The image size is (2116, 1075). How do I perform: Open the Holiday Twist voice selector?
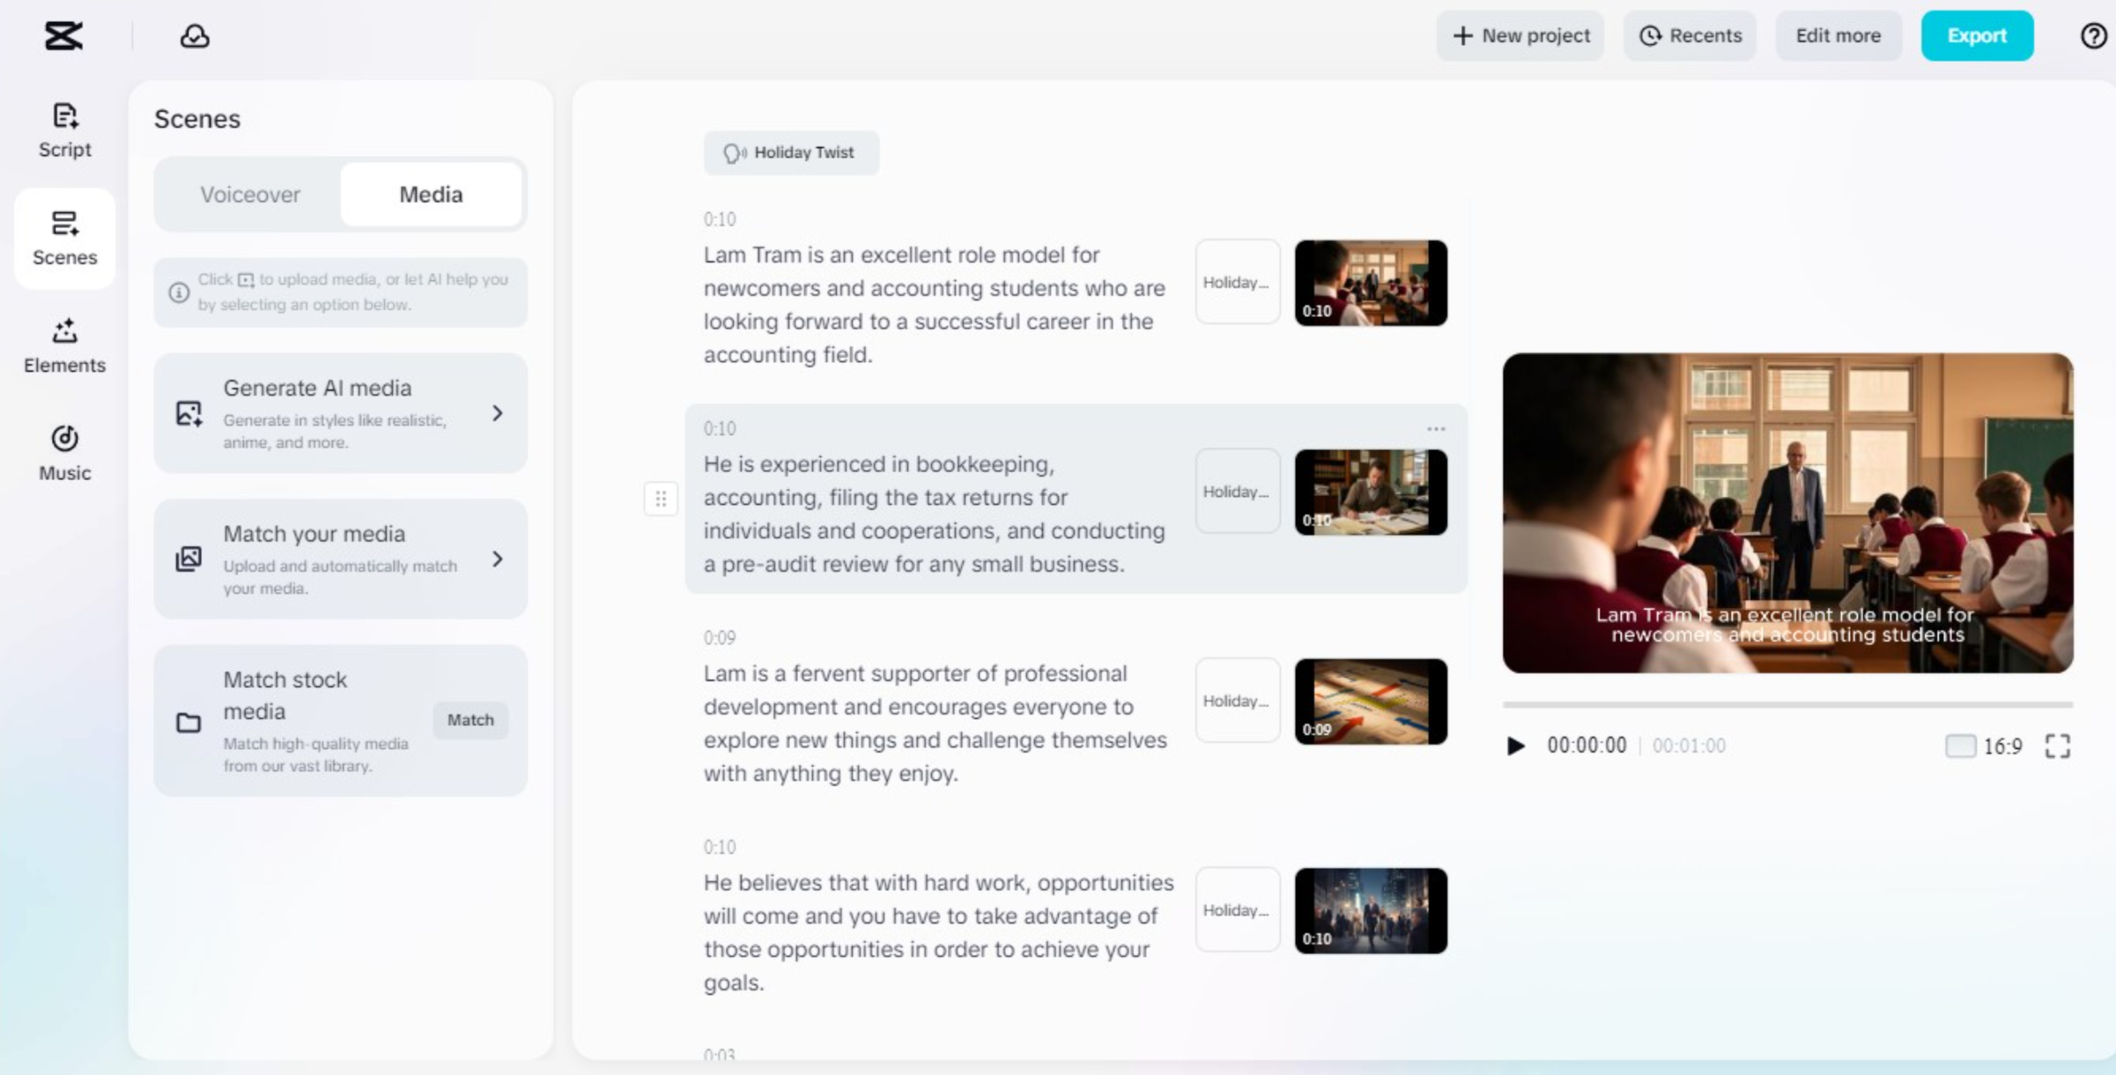point(790,152)
